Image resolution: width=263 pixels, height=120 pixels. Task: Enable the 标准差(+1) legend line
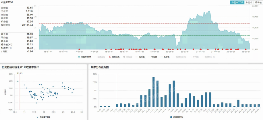coord(179,57)
